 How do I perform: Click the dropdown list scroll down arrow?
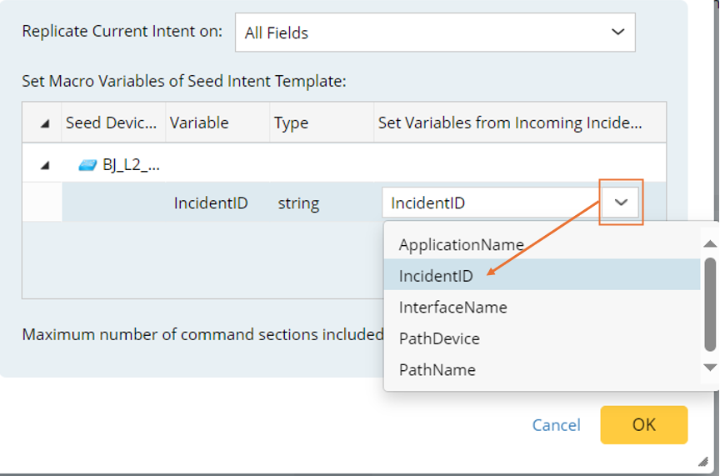(710, 367)
